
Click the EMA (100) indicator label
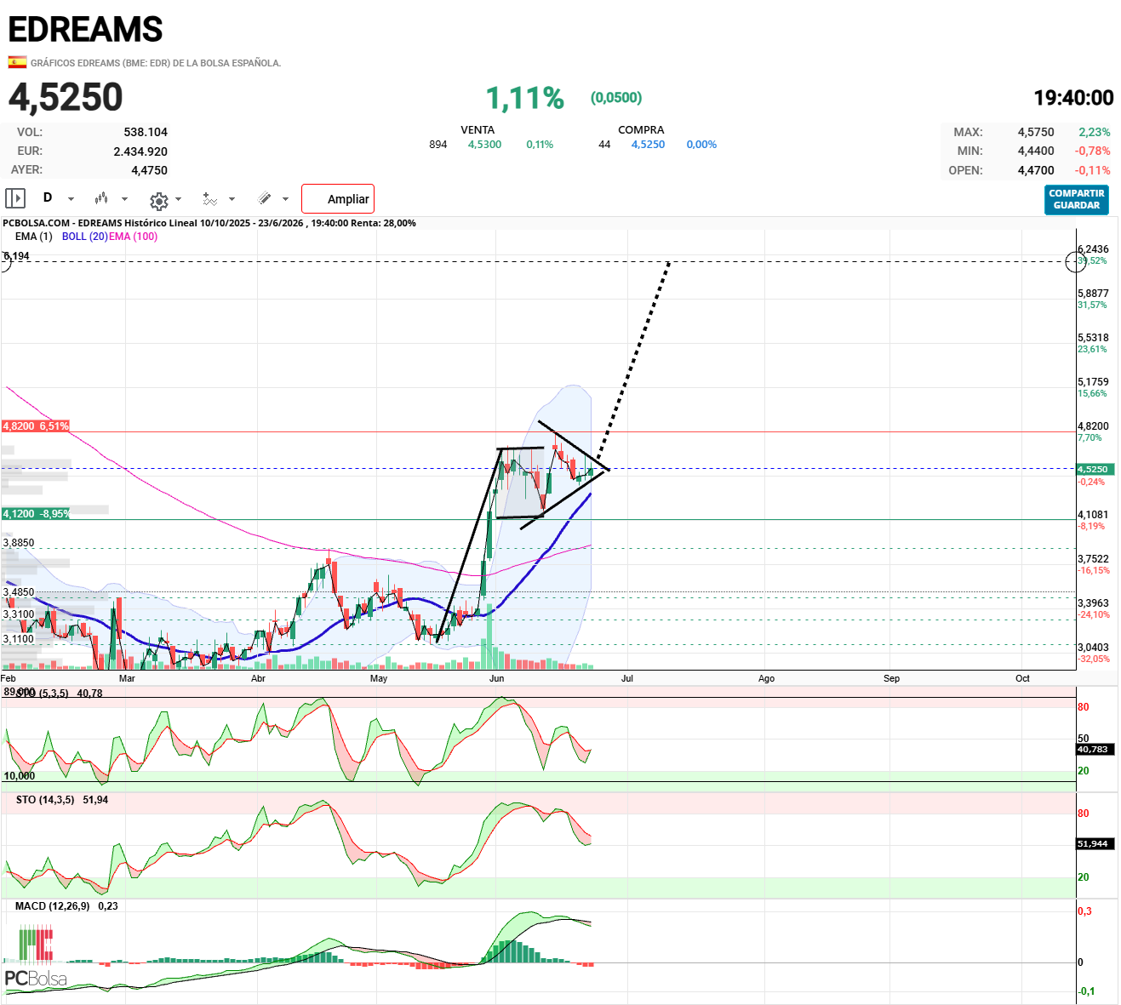point(134,237)
